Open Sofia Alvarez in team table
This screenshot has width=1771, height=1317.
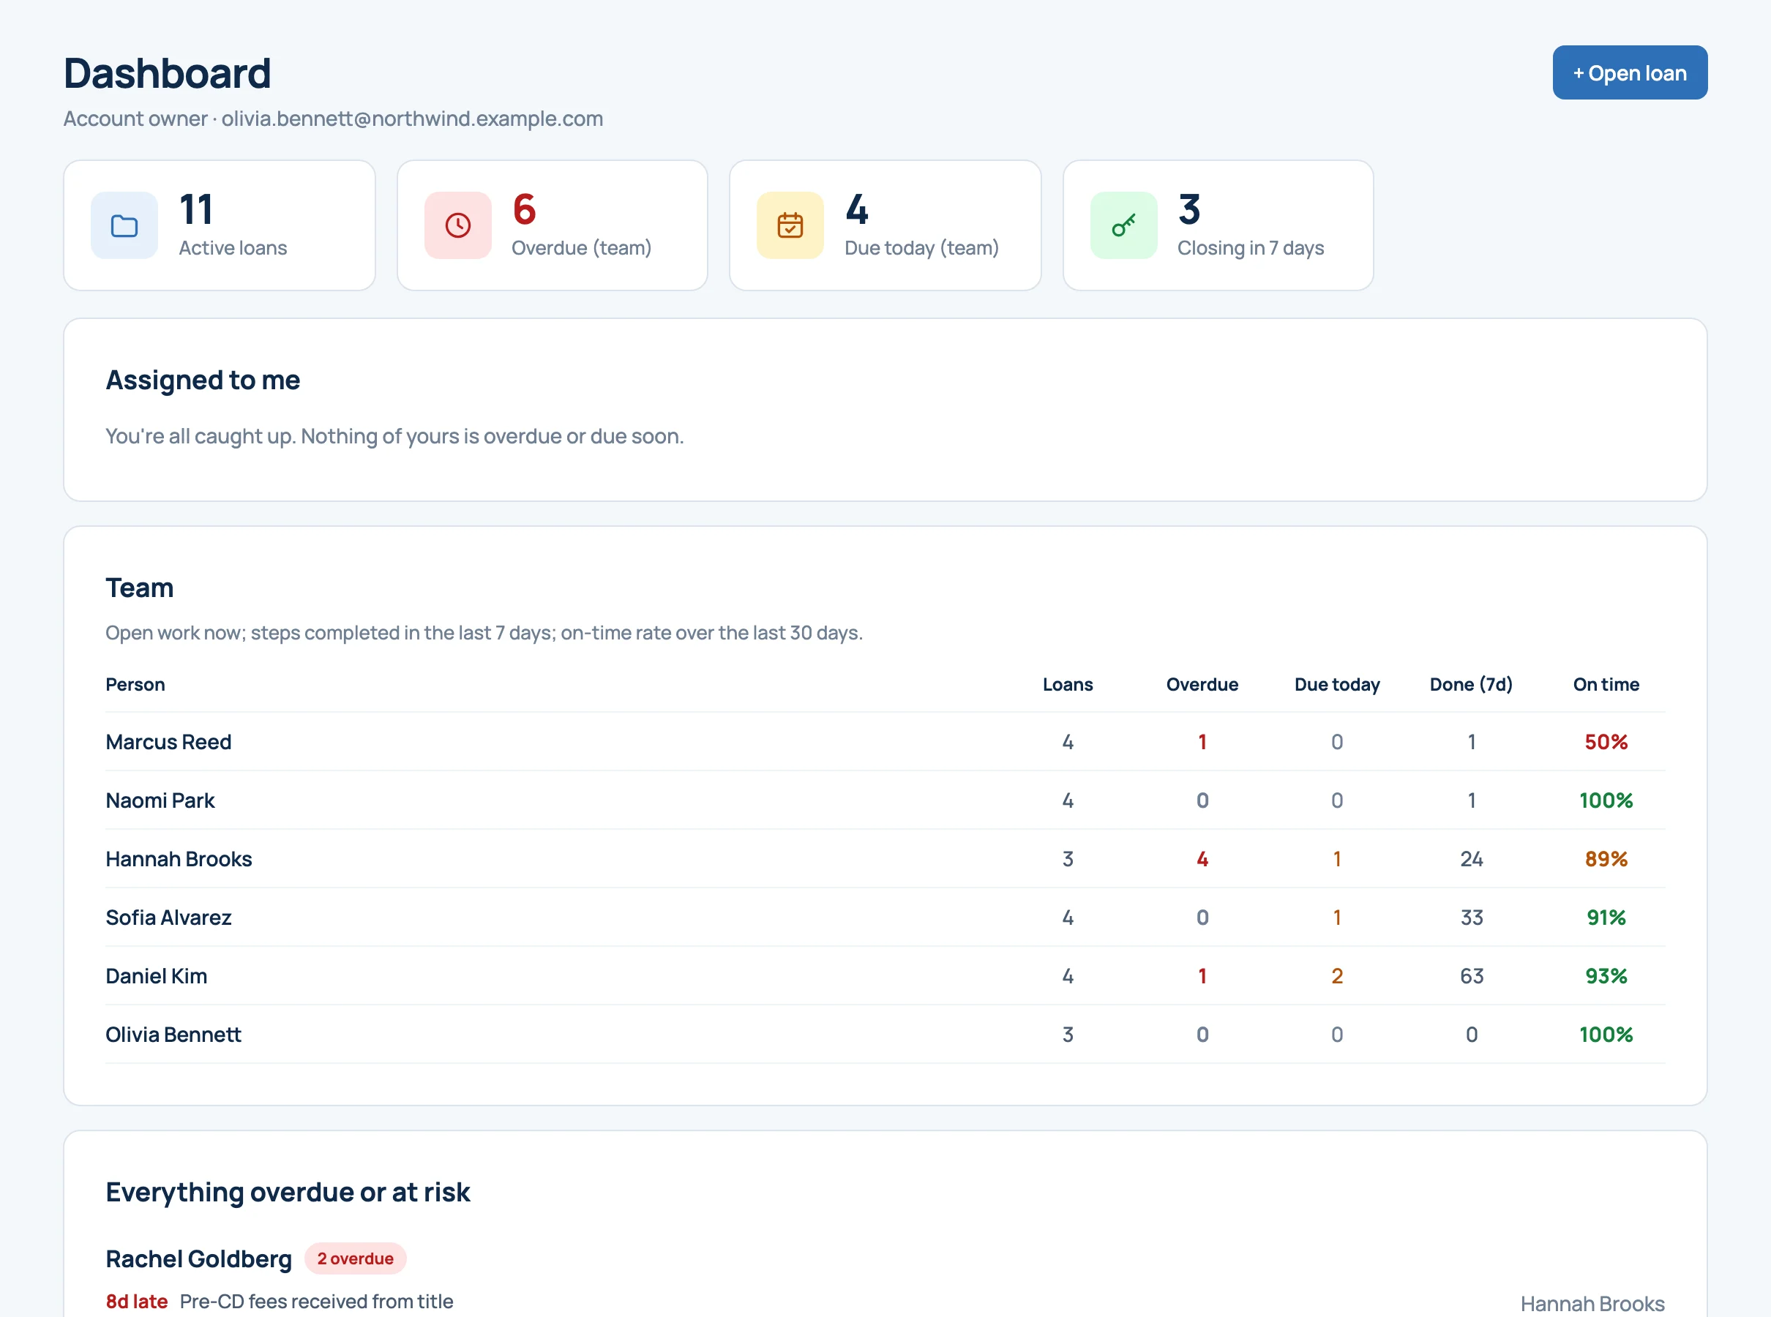(168, 918)
